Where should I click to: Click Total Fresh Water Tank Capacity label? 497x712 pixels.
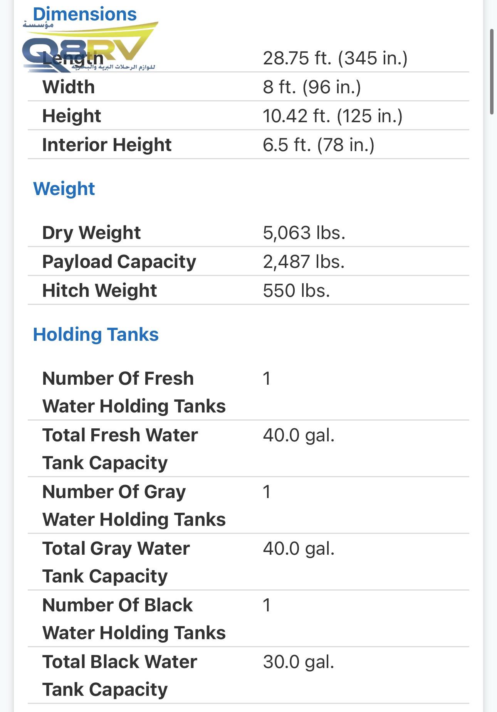tap(120, 449)
